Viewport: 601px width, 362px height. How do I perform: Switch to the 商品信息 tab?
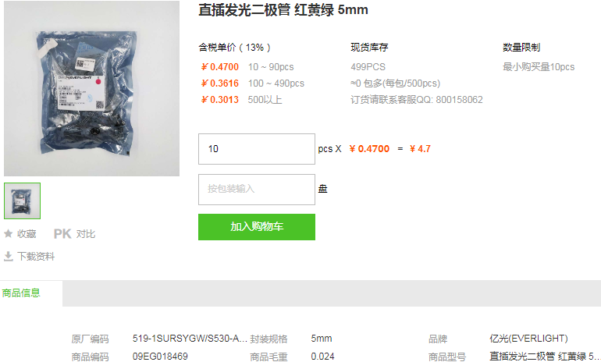(22, 293)
